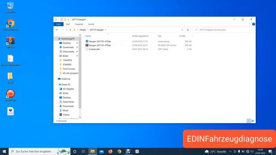The image size is (276, 155).
Task: Sort by Änderungsdatum column header
Action: 140,36
